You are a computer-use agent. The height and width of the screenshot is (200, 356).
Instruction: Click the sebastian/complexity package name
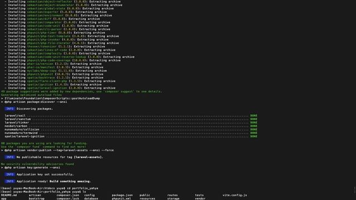[44, 53]
